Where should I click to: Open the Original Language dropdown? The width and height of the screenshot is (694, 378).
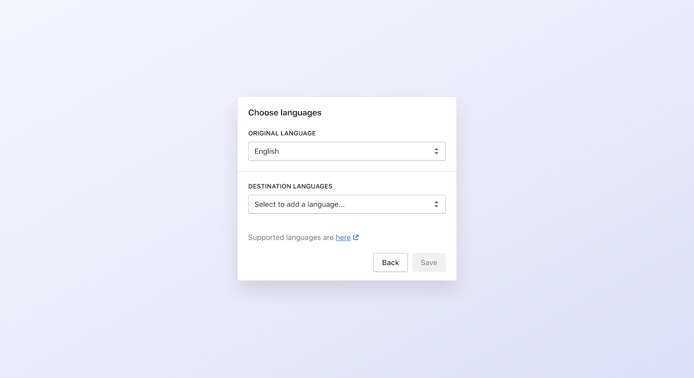347,151
